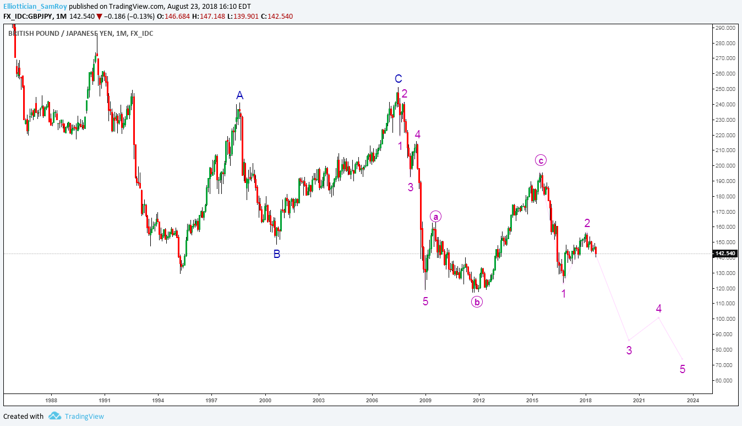Click the high value H:147.148
Image resolution: width=742 pixels, height=426 pixels.
209,17
